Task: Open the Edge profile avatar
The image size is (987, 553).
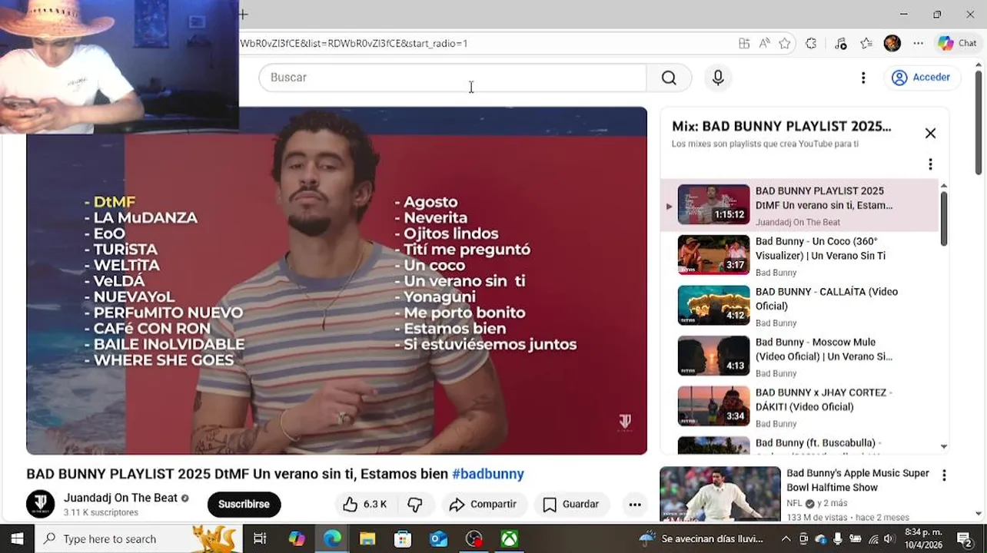Action: pyautogui.click(x=892, y=44)
